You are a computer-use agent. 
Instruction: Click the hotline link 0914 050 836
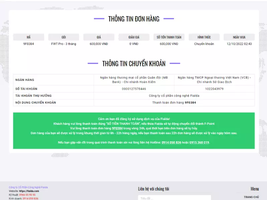[x=171, y=142]
